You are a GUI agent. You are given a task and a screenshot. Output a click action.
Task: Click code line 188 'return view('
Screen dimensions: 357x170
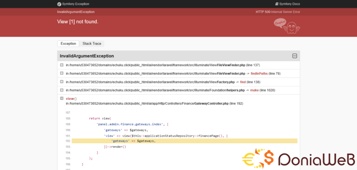tap(100, 118)
